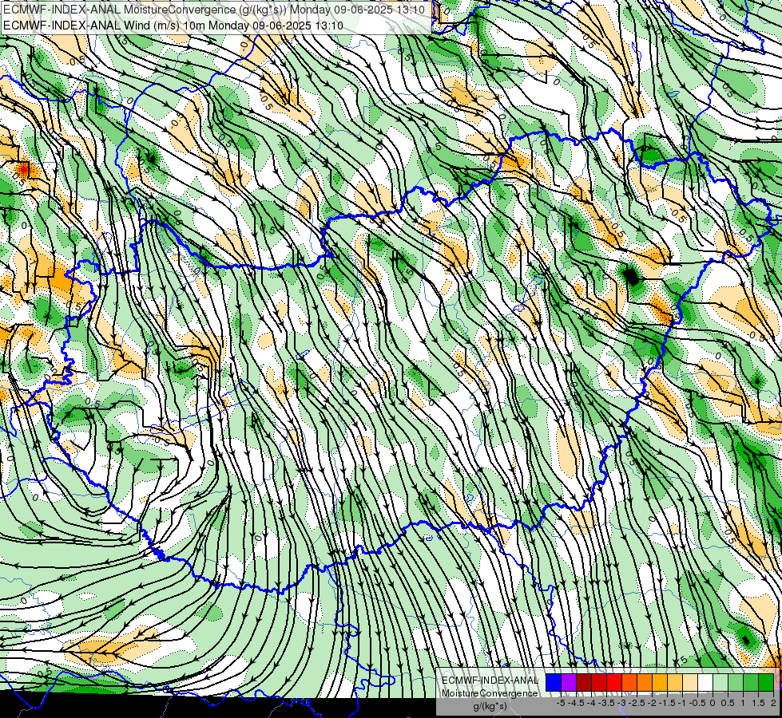The width and height of the screenshot is (782, 718).
Task: Click the pale peach swatch between -1 and -0.5
Action: [690, 683]
